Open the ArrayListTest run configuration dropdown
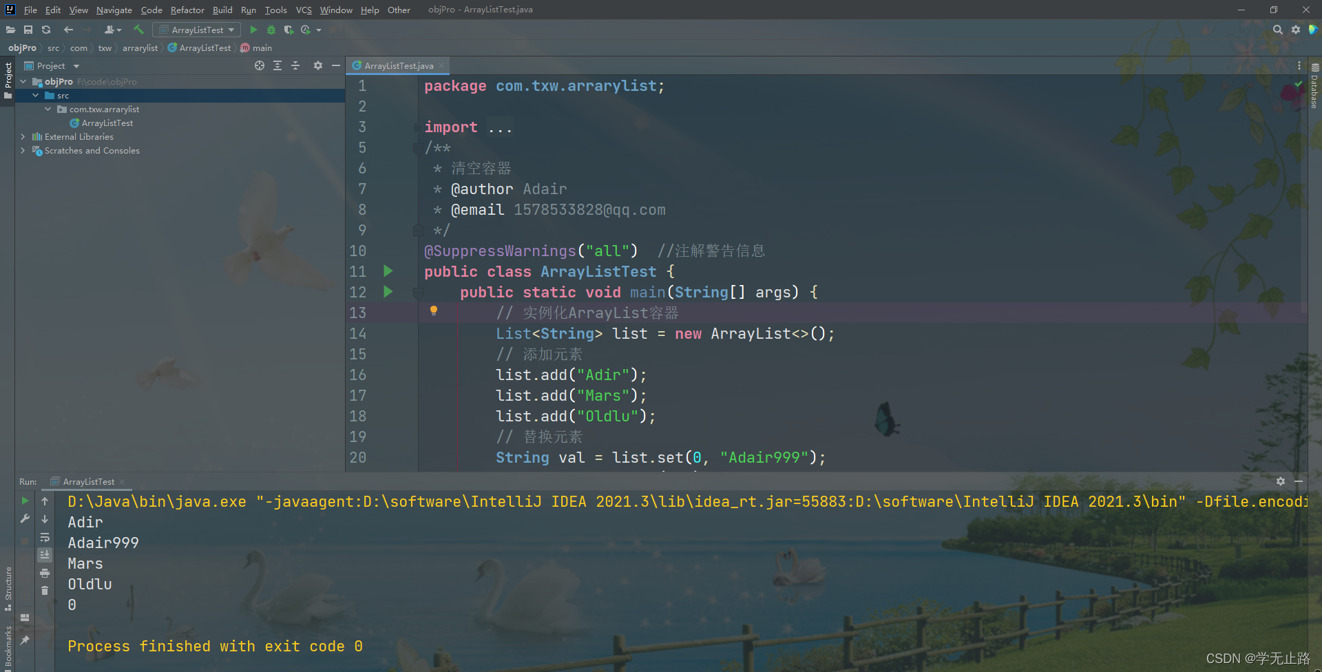 [197, 30]
